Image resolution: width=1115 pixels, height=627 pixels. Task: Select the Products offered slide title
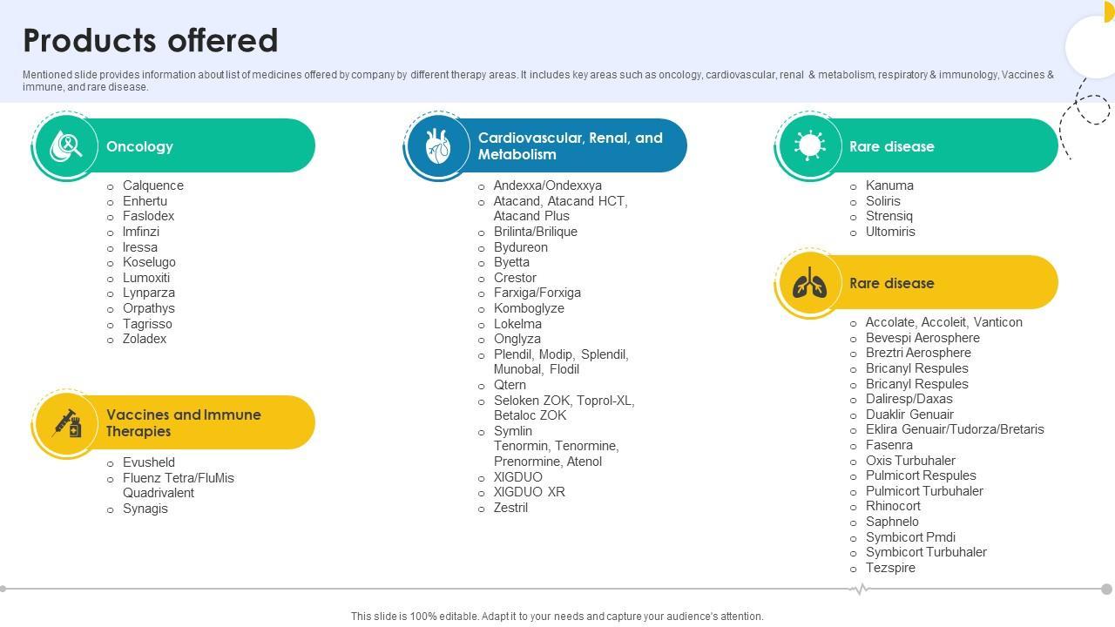(x=151, y=40)
